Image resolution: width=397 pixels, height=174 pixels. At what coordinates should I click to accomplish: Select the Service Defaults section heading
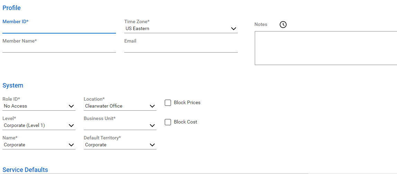coord(25,170)
